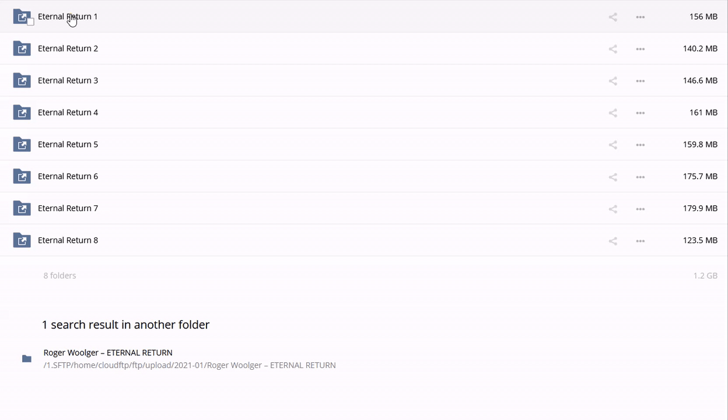Click the SFTP path under the search result
The height and width of the screenshot is (420, 728).
[x=190, y=365]
